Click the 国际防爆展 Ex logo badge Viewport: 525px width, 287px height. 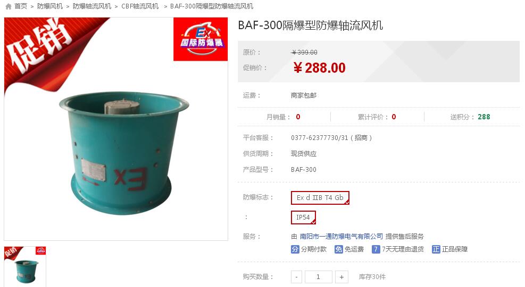[x=201, y=39]
